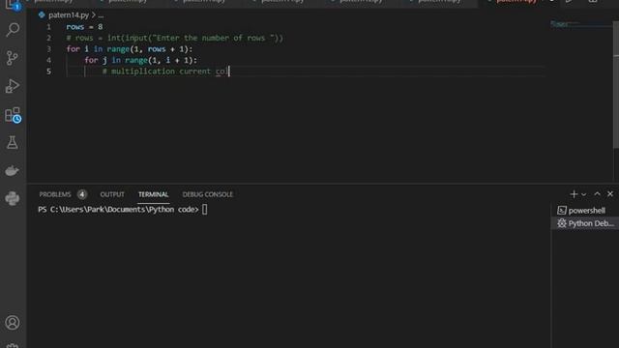Click the commented input line of code

(x=174, y=38)
